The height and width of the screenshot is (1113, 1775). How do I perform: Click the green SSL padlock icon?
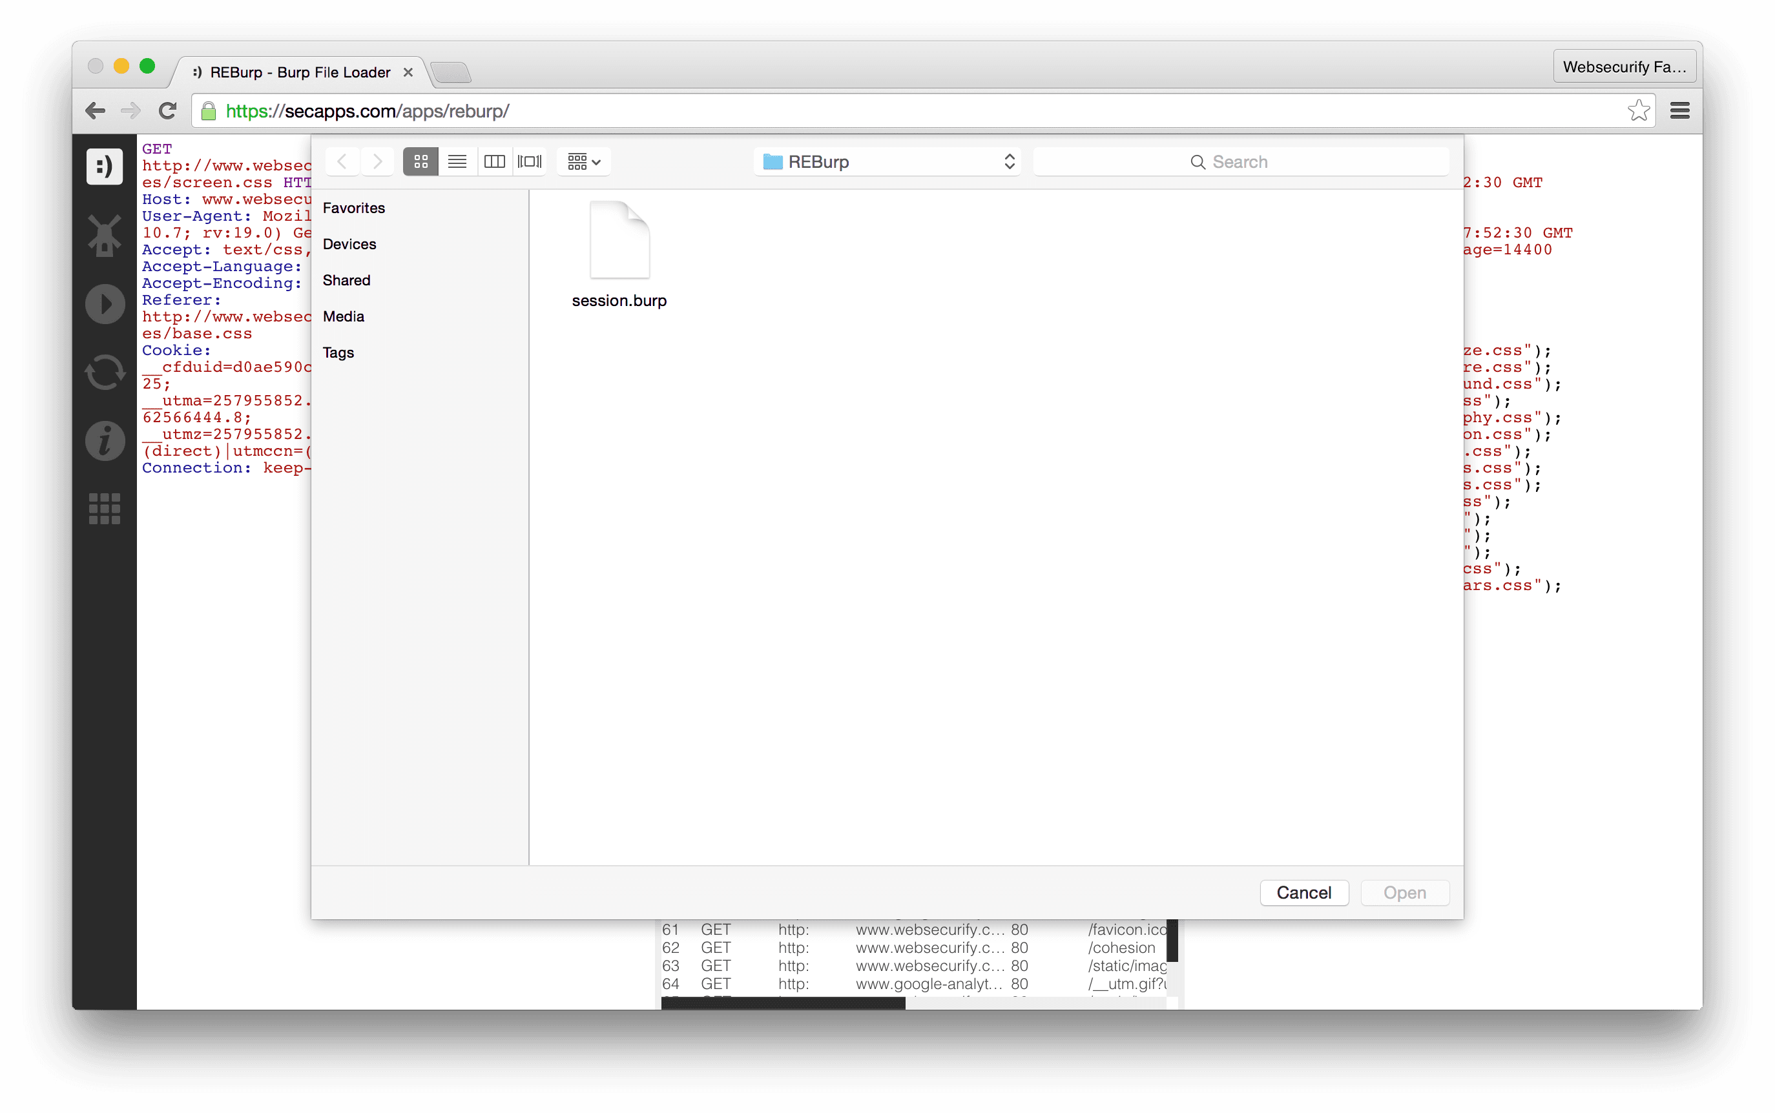(209, 111)
